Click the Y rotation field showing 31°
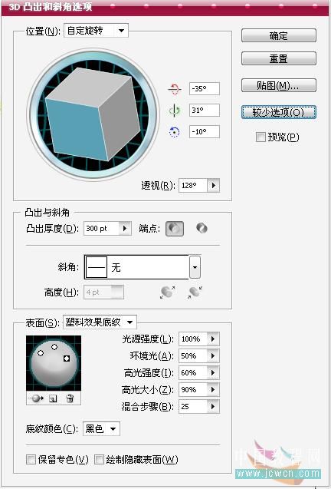This screenshot has width=331, height=489. click(205, 110)
